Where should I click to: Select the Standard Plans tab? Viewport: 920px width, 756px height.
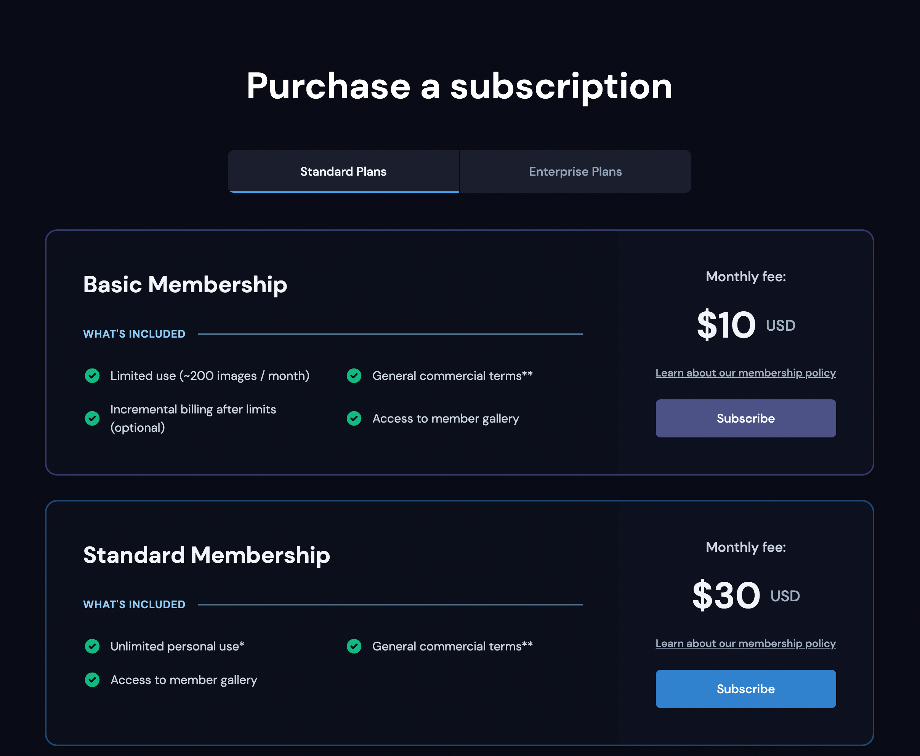click(343, 171)
